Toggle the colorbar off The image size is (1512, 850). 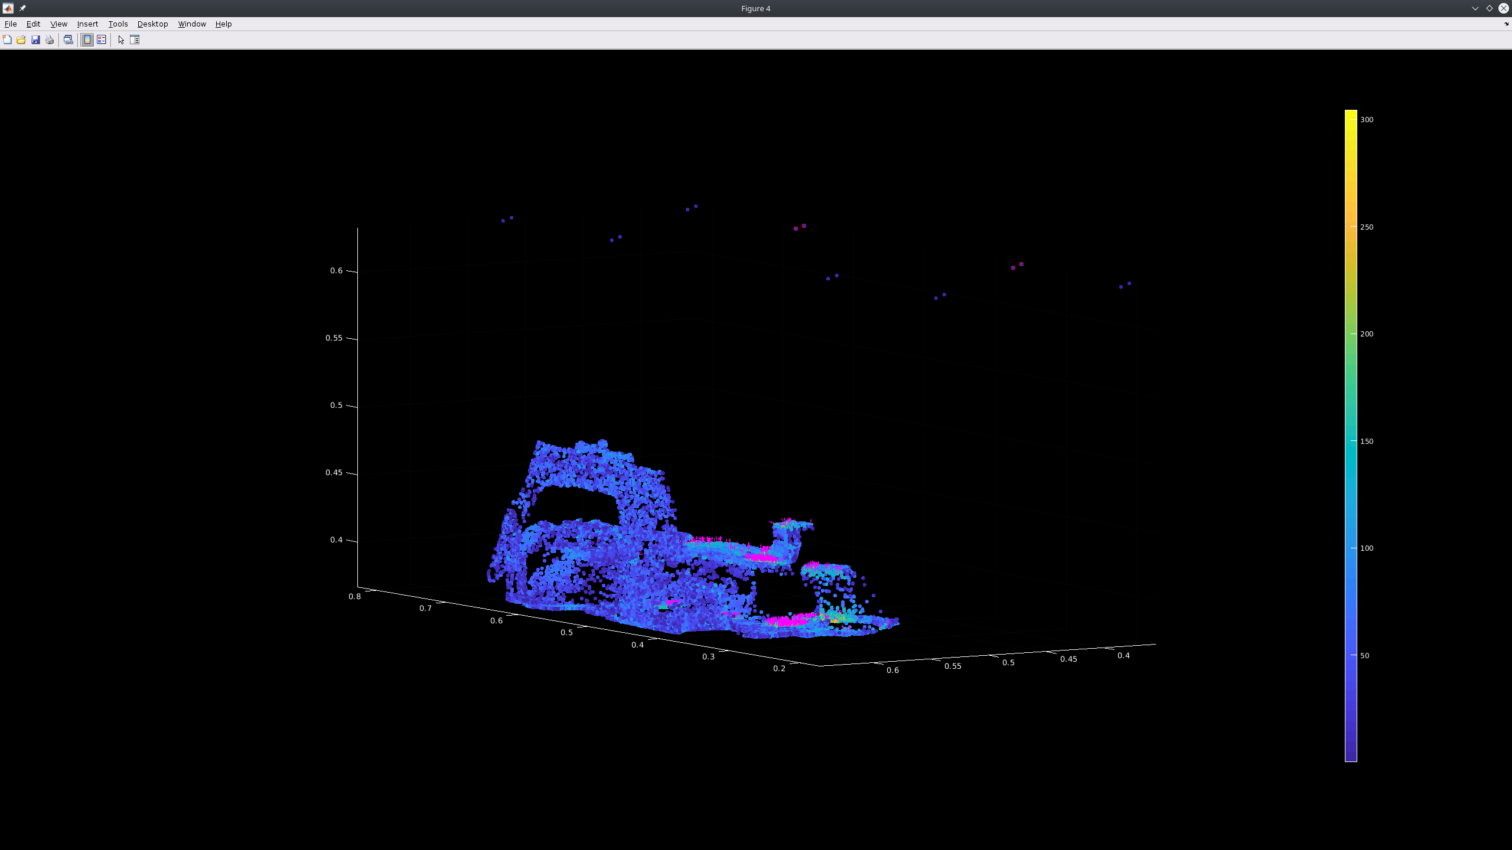87,40
